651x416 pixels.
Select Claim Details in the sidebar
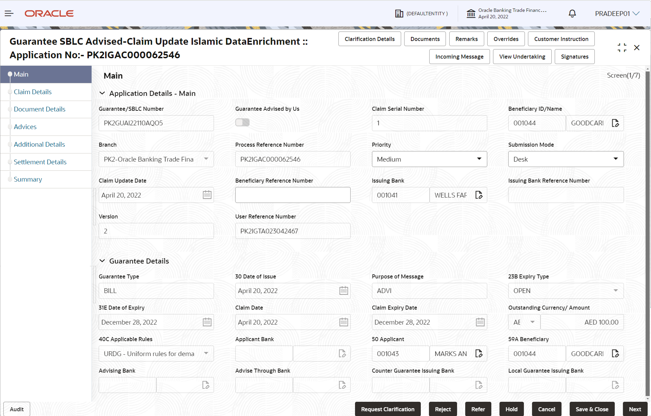(33, 92)
